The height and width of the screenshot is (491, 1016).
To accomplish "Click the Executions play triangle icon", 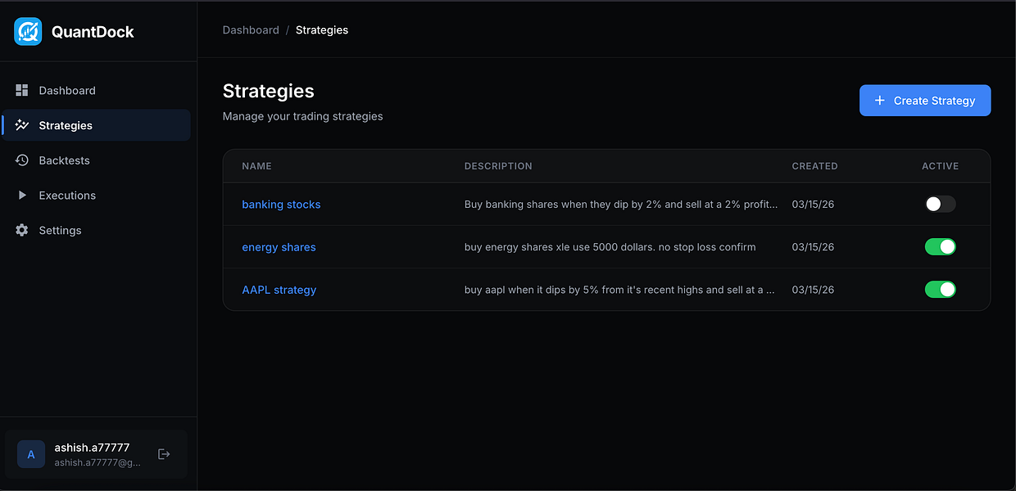I will [x=22, y=196].
